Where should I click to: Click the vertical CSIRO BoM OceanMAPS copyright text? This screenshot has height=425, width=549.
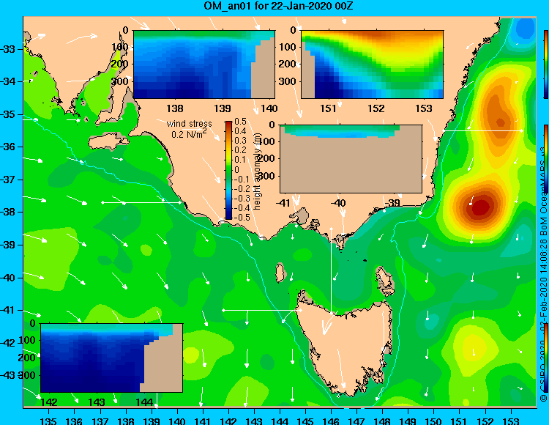(544, 275)
